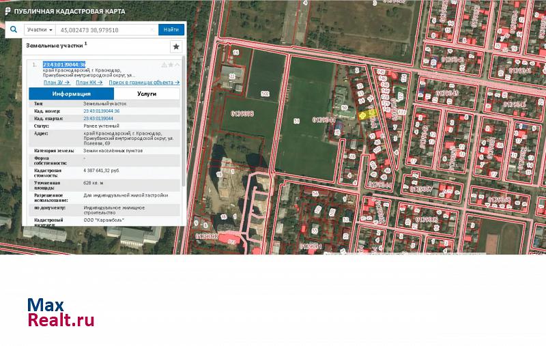This screenshot has height=346, width=546.
Task: Open the favorites star button
Action: tap(175, 46)
